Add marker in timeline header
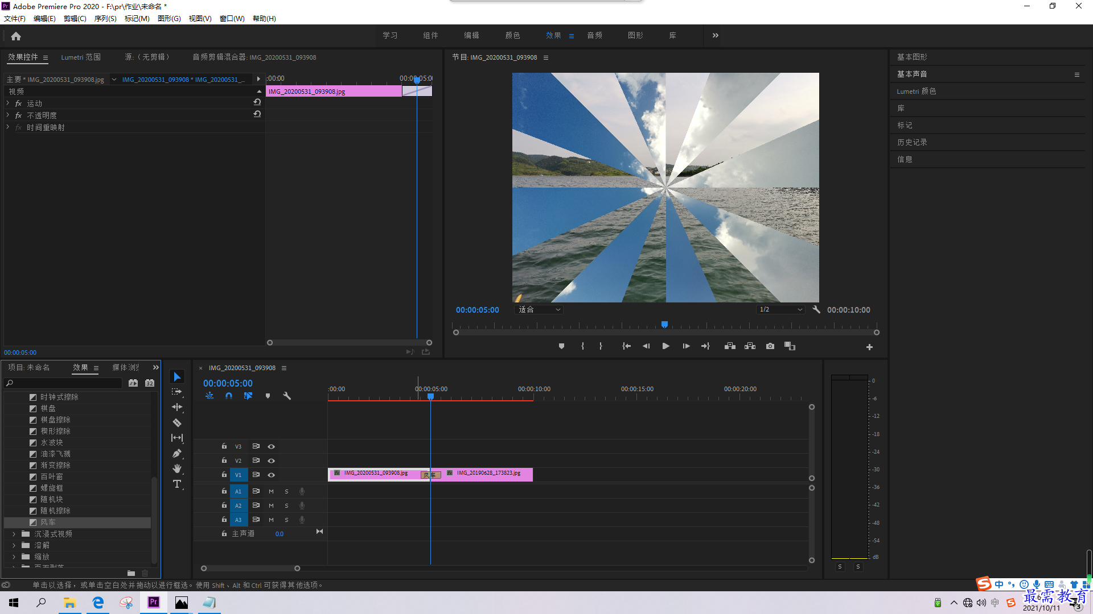Image resolution: width=1093 pixels, height=614 pixels. [x=268, y=396]
